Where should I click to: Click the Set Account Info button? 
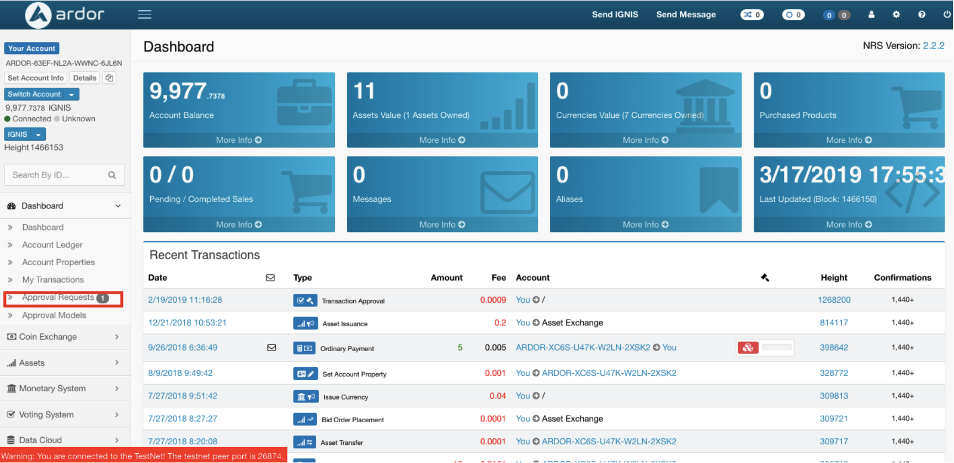pos(36,78)
